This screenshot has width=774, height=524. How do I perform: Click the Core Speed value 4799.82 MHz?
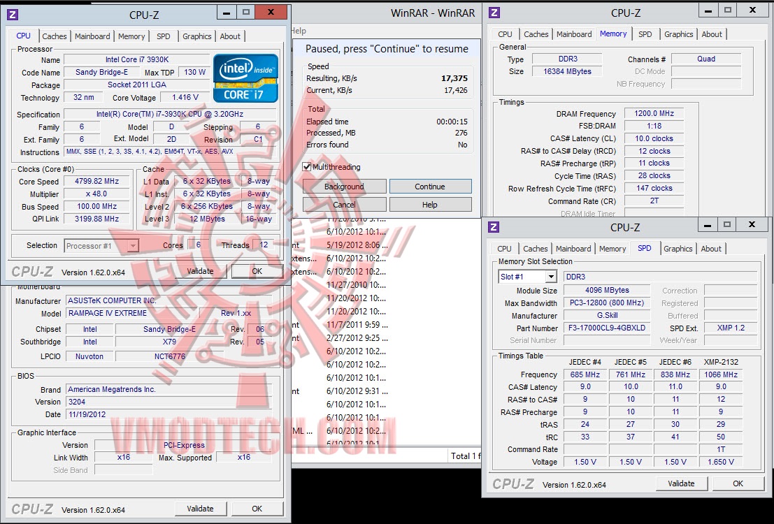pos(96,182)
